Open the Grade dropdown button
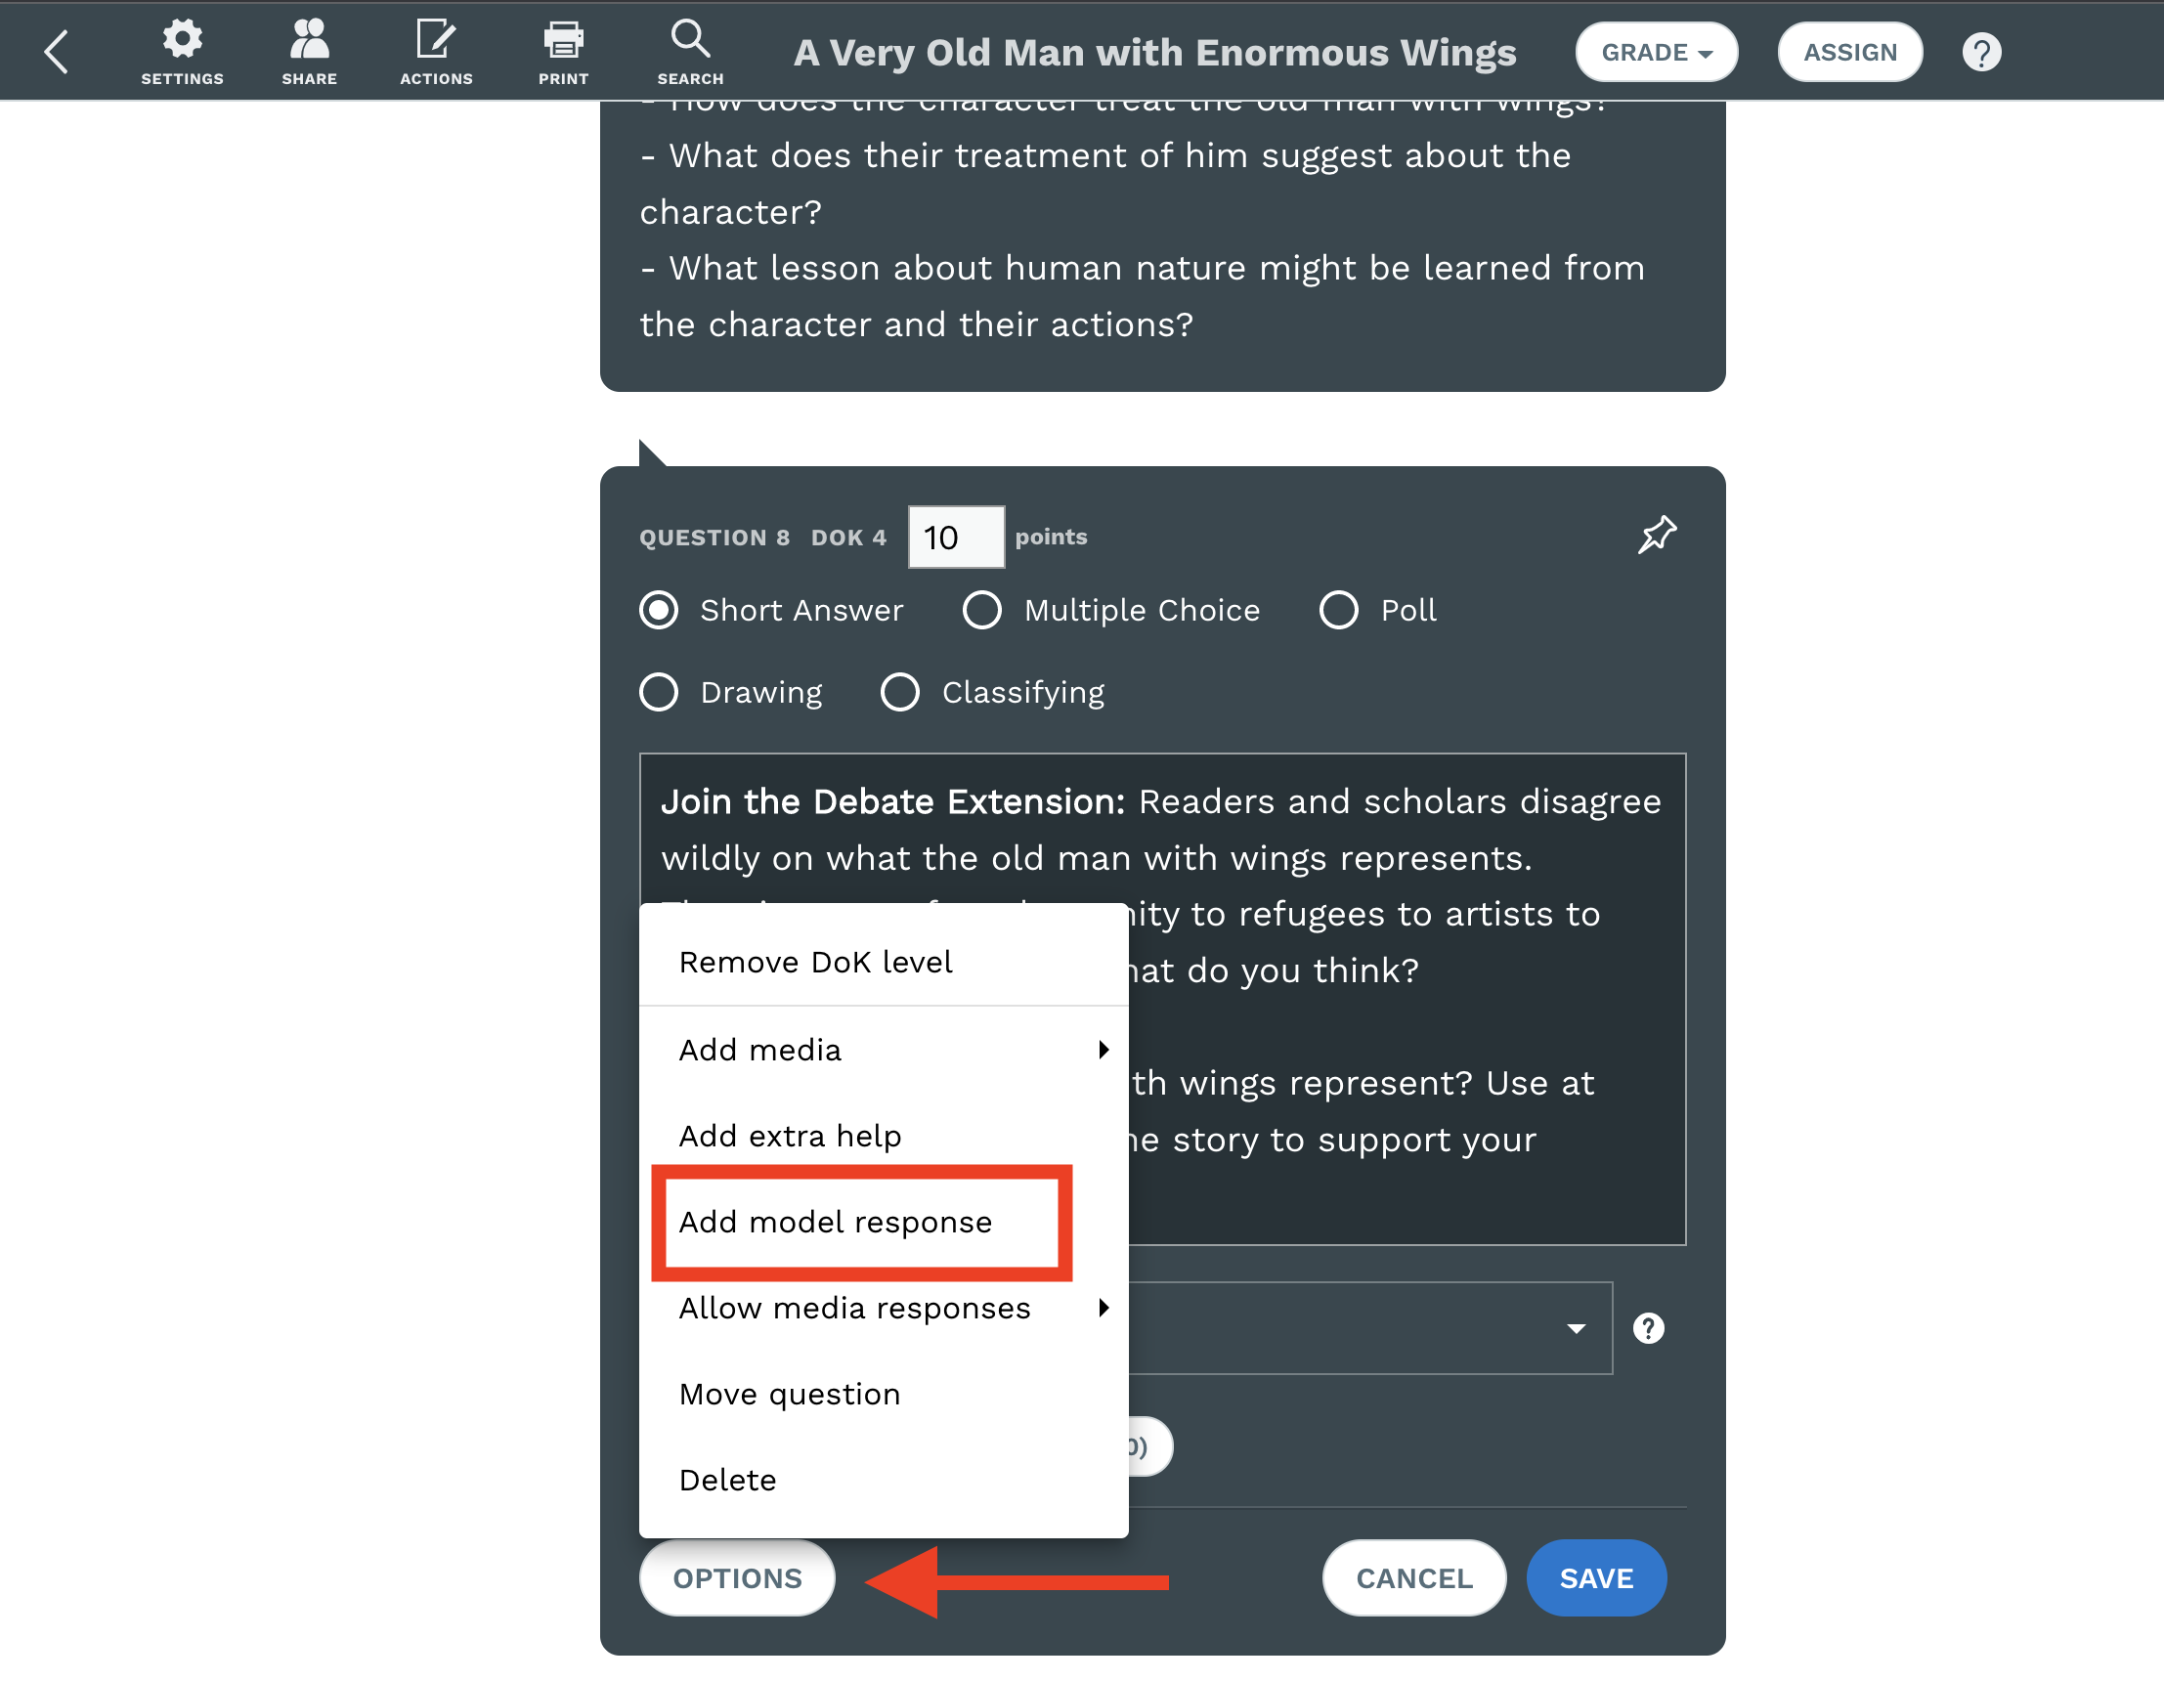 tap(1656, 53)
